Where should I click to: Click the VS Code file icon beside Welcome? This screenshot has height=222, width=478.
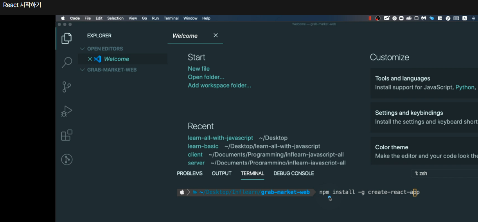click(98, 59)
